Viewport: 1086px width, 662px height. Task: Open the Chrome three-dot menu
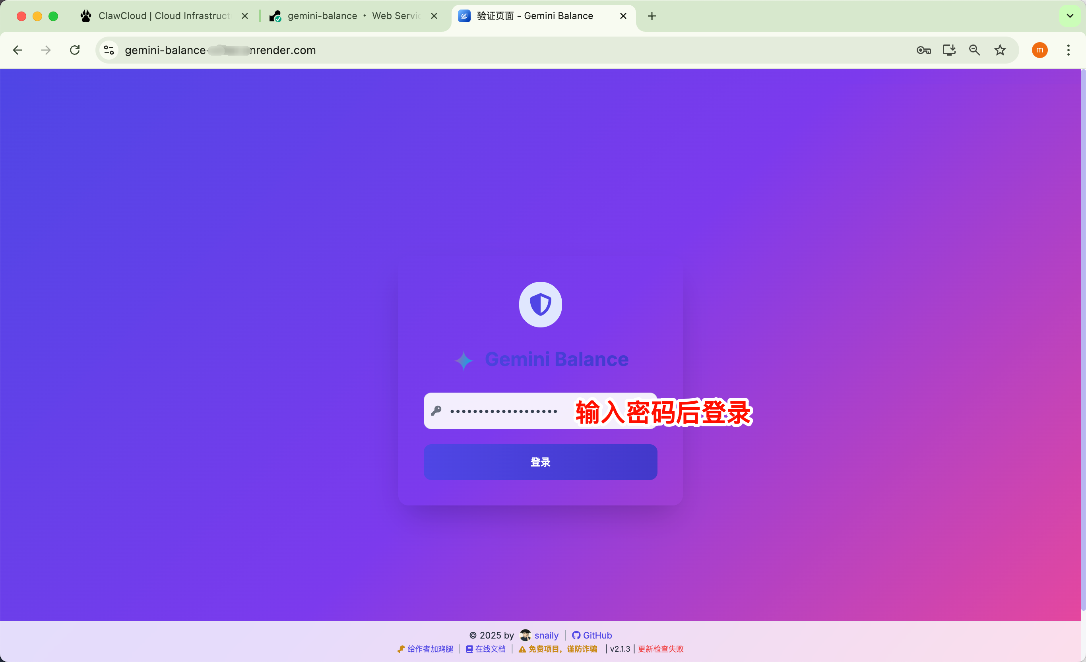(x=1068, y=50)
